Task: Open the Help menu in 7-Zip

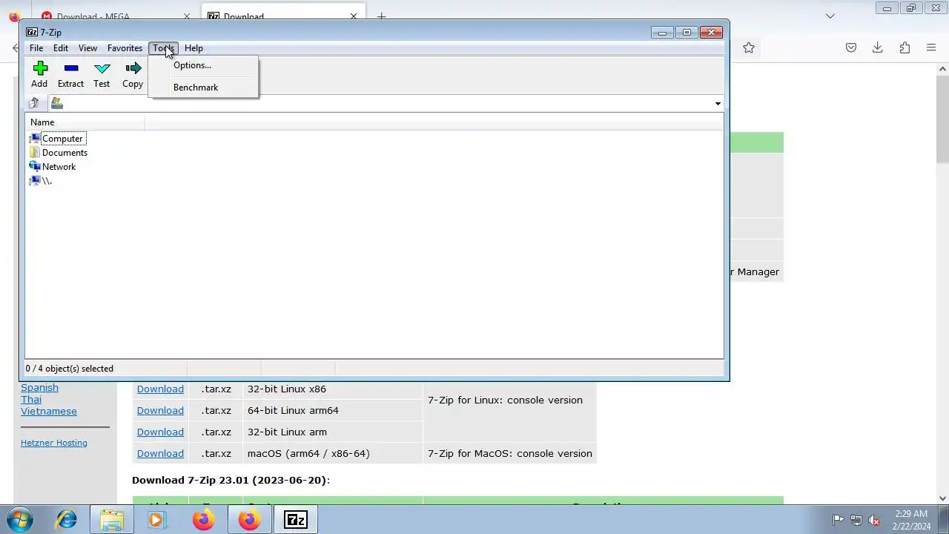Action: (194, 48)
